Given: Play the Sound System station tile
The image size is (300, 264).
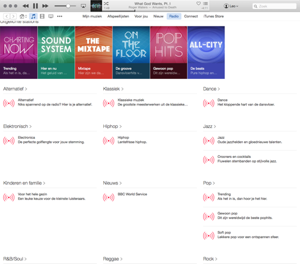Looking at the screenshot, I should click(x=56, y=52).
